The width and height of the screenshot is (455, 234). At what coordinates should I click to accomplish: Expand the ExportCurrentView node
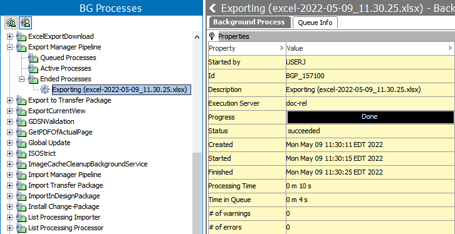(x=9, y=111)
